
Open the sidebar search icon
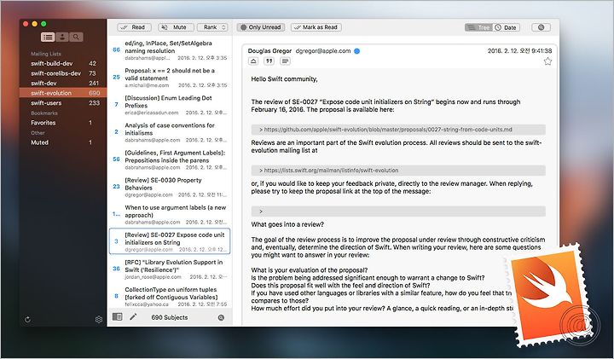click(x=76, y=38)
